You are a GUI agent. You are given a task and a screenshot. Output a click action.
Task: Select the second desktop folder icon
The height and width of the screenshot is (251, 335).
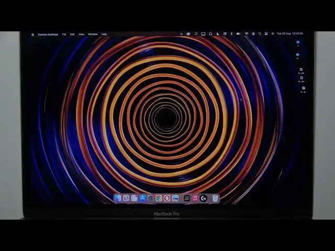[x=298, y=55]
